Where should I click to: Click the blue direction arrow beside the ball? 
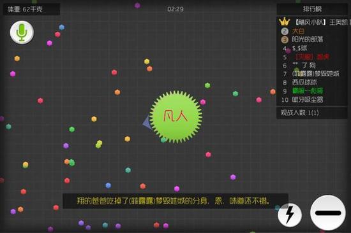click(147, 122)
